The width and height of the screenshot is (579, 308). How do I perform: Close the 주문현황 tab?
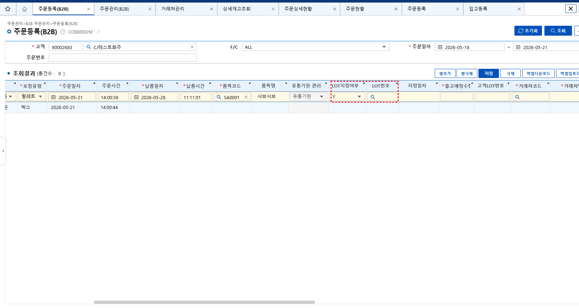click(396, 9)
